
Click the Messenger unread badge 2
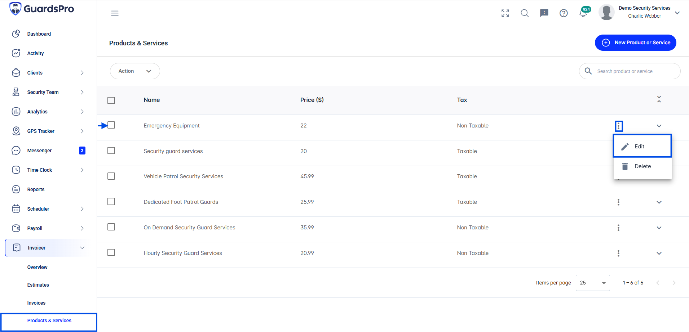(82, 151)
